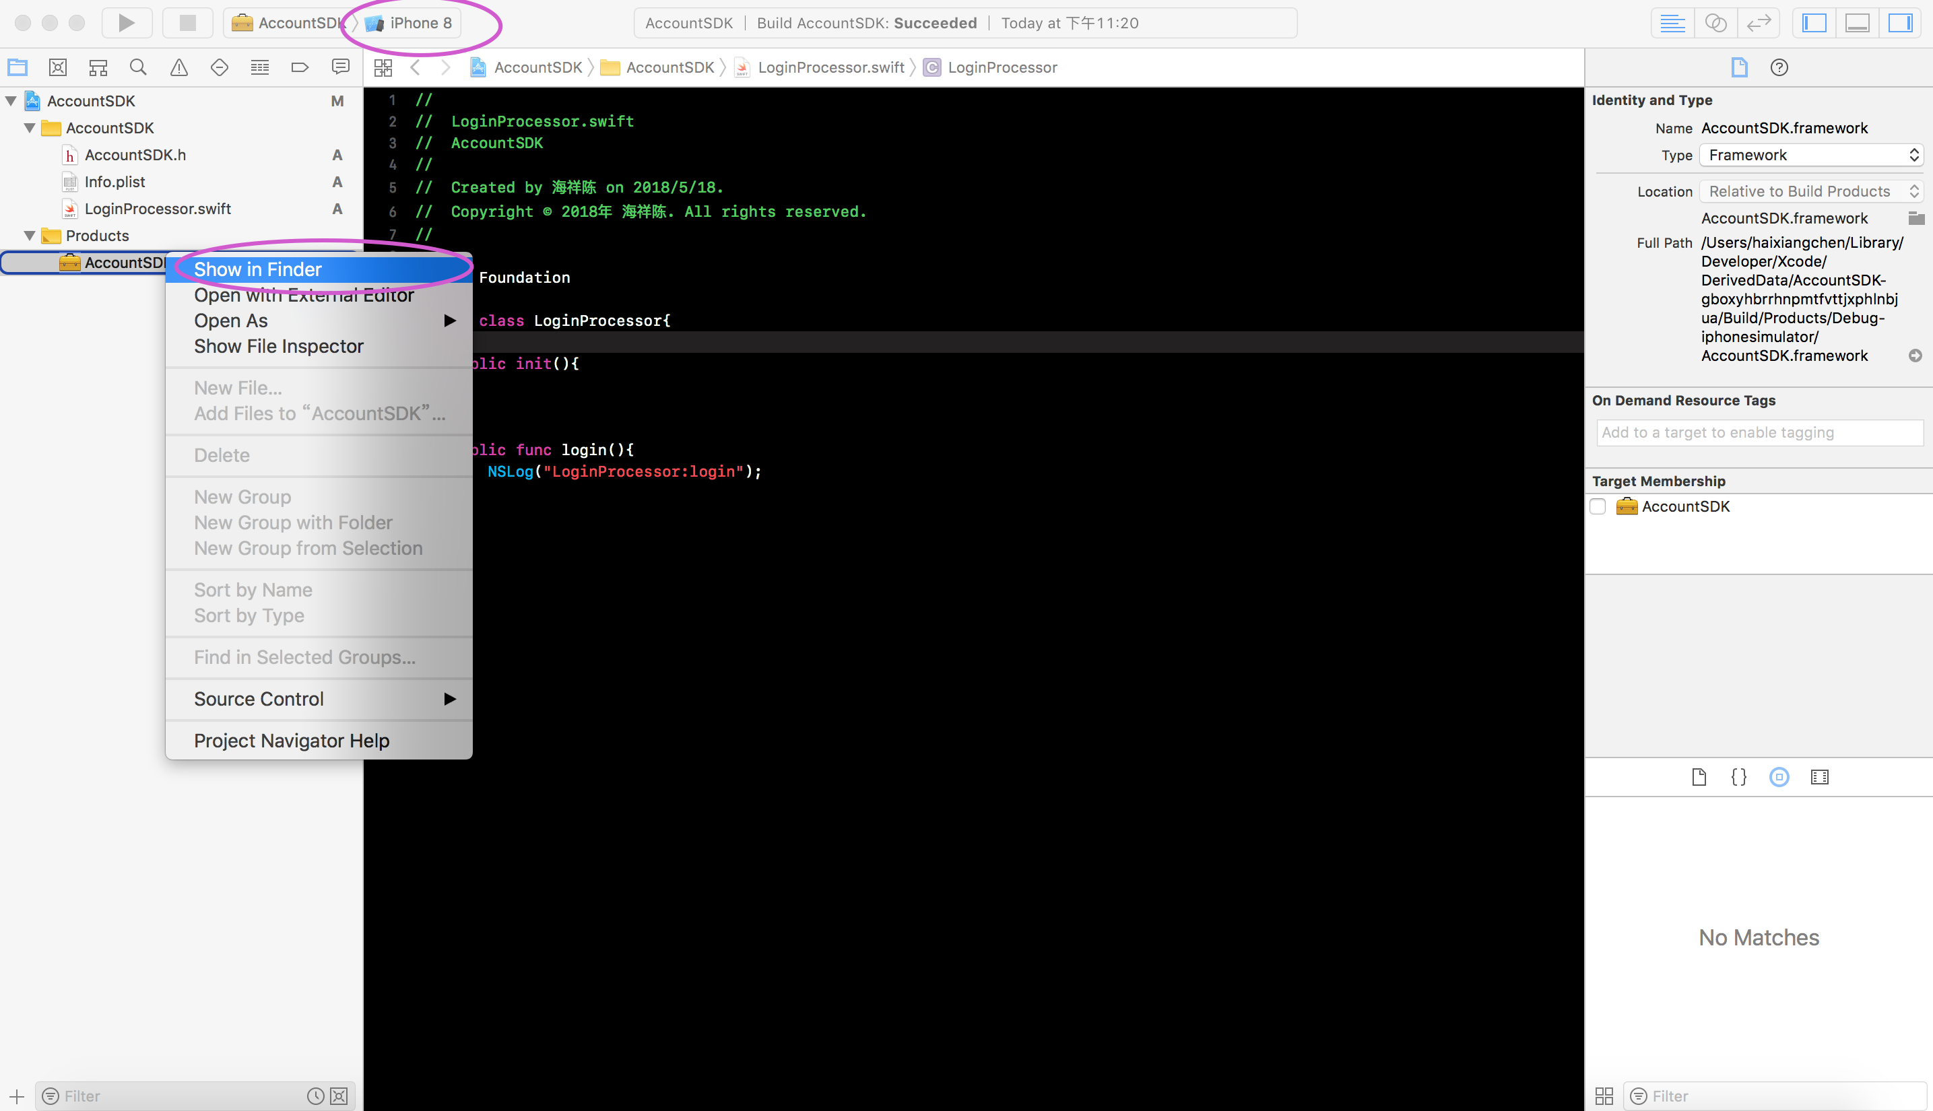Screen dimensions: 1933x1111
Task: Open the Source Control navigator icon
Action: [x=58, y=67]
